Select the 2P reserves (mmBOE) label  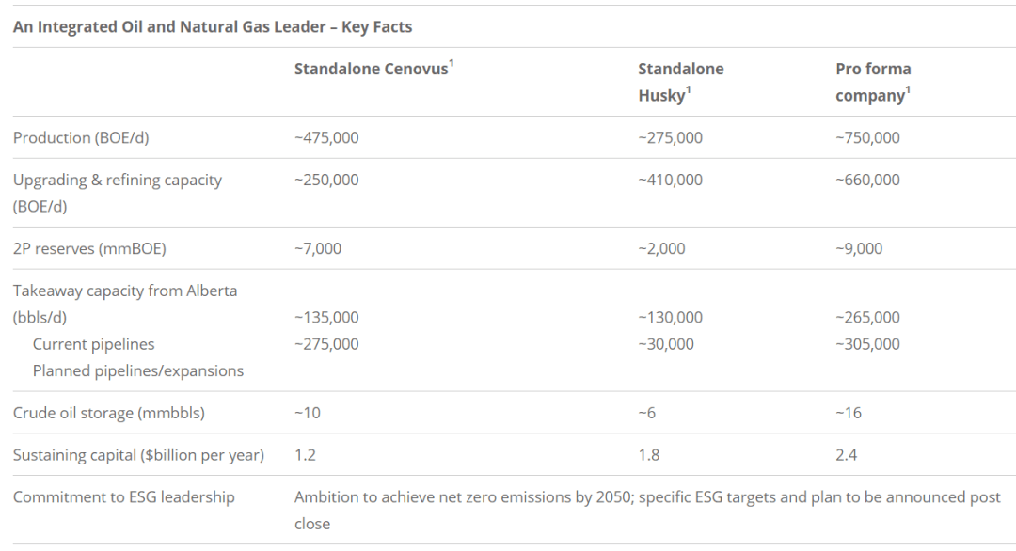tap(89, 248)
